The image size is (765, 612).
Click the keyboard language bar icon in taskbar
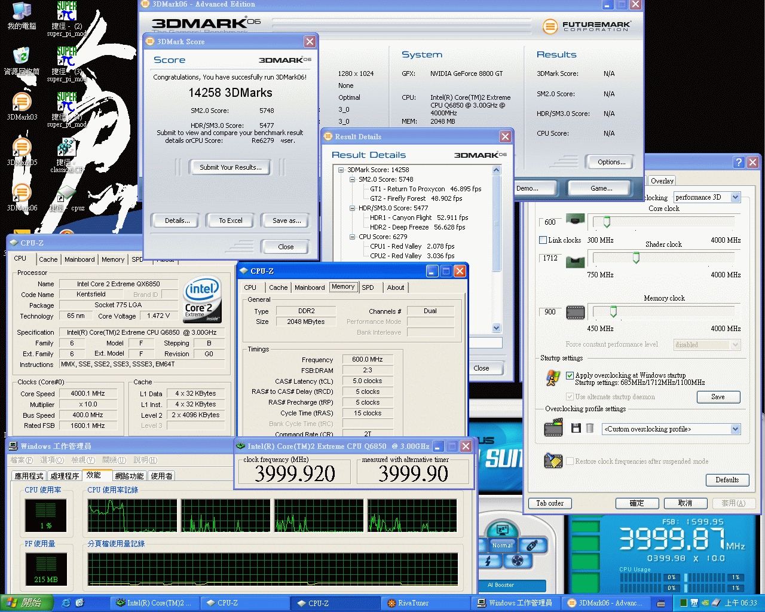(661, 603)
